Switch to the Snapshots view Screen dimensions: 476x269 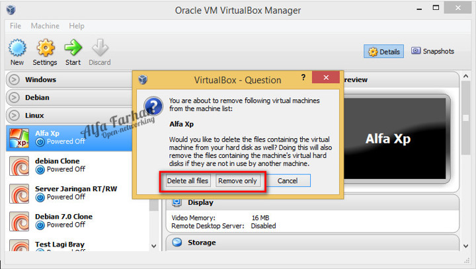click(432, 51)
